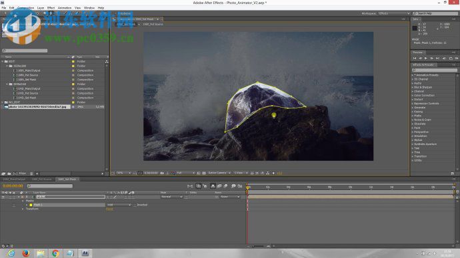Open the Composition menu
Screen dimensions: 460x258
(25, 8)
